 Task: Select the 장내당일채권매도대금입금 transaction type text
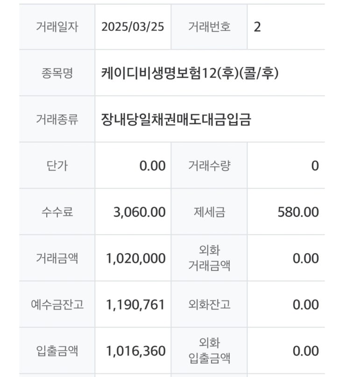click(176, 120)
